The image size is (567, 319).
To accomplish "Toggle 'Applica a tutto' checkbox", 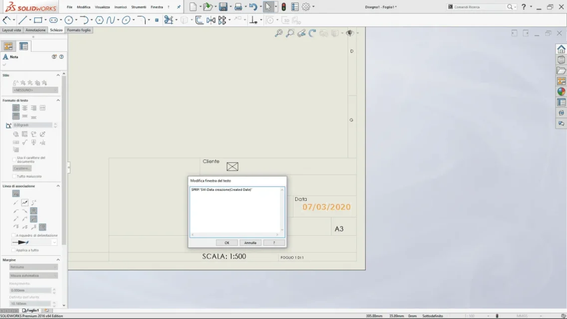I will tap(14, 250).
